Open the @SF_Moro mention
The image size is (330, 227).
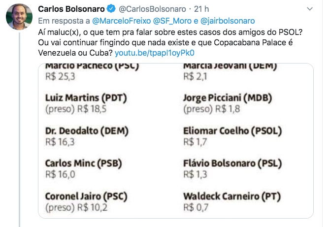pos(172,21)
